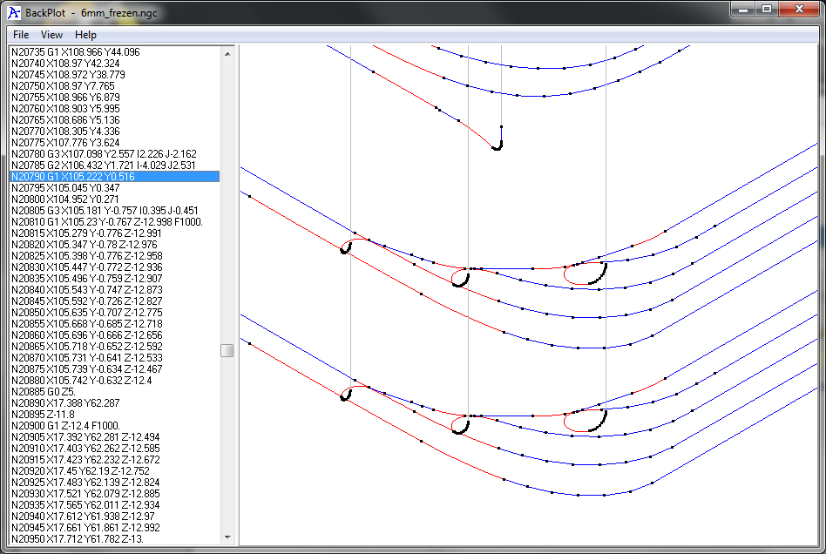Select line N20860 X105.696 Y-0.666 Z-12.656
Image resolution: width=826 pixels, height=554 pixels.
[x=114, y=335]
